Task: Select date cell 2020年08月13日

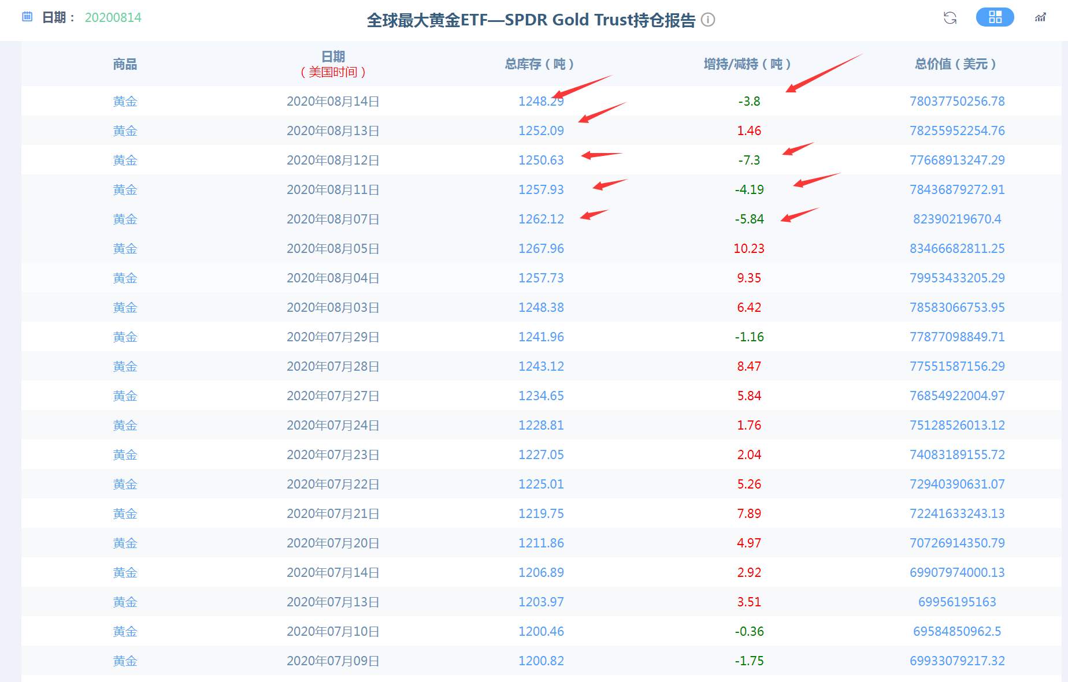Action: [333, 131]
